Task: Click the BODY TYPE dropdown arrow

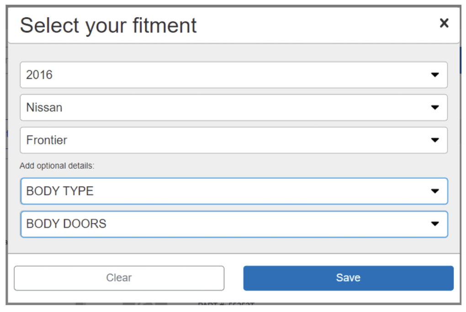Action: point(434,191)
